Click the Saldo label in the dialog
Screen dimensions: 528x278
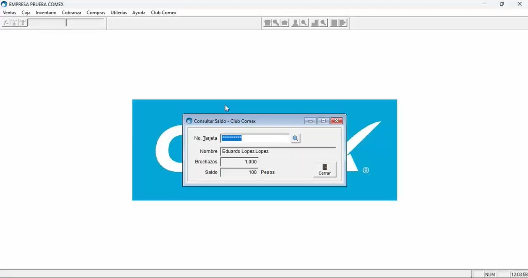pos(211,172)
